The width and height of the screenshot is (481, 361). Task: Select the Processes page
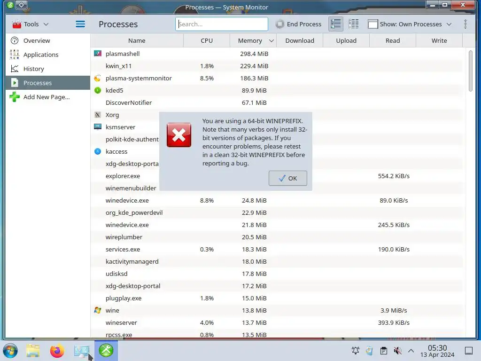(48, 83)
